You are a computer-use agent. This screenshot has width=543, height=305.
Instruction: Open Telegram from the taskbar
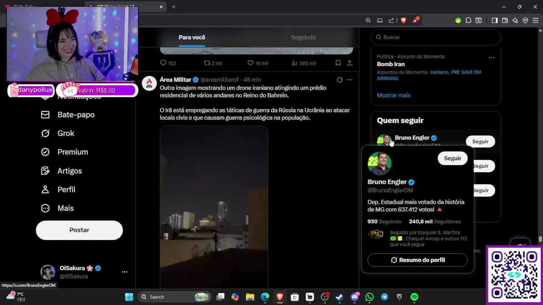(384, 297)
